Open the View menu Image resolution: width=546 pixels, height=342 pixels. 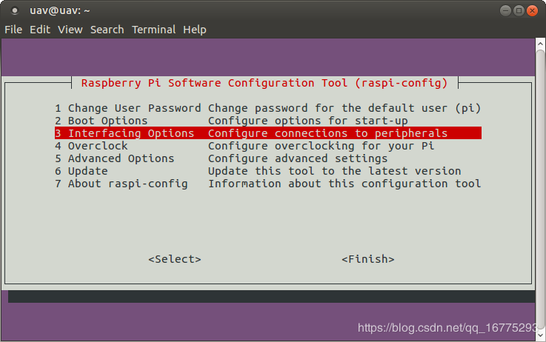[x=70, y=30]
